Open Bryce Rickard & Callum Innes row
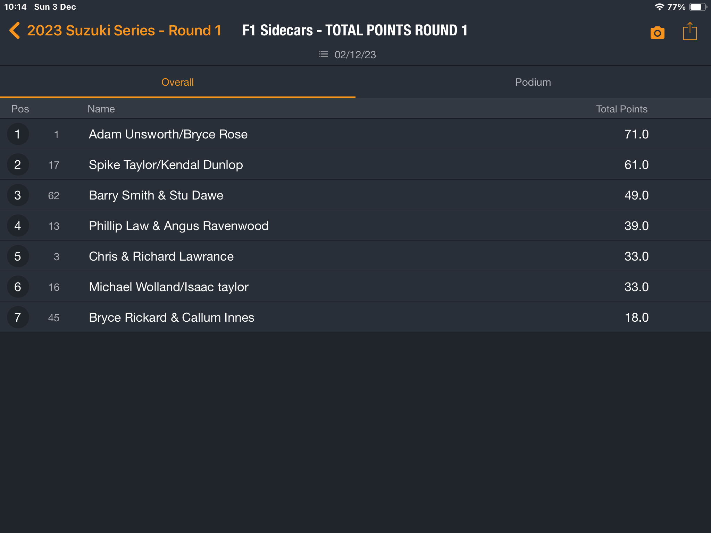This screenshot has width=711, height=533. (355, 318)
